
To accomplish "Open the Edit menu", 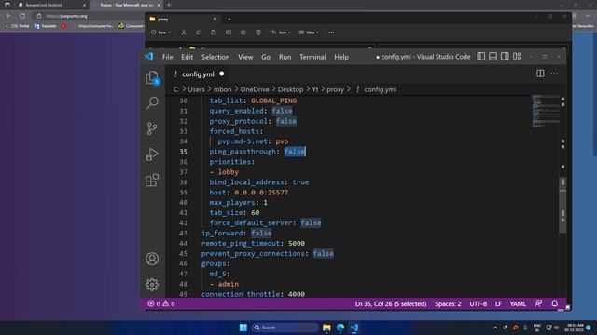I will [x=187, y=57].
